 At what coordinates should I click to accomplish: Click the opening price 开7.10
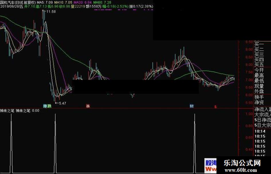30,7
